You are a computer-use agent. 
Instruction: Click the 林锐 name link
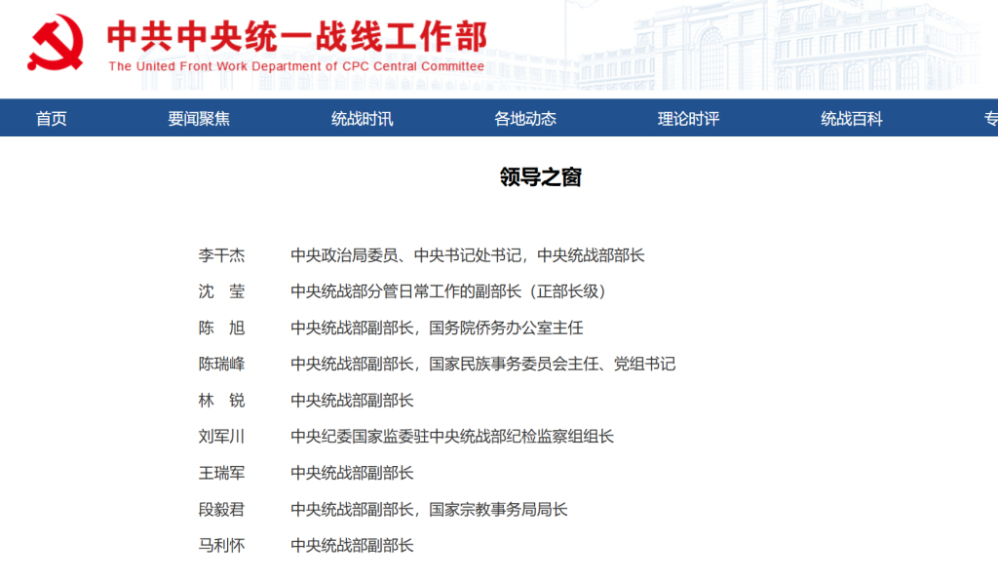(x=221, y=400)
